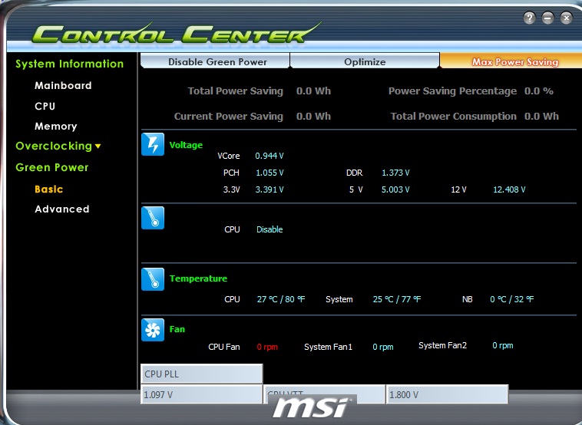582x425 pixels.
Task: Open the help question mark button
Action: pyautogui.click(x=529, y=18)
